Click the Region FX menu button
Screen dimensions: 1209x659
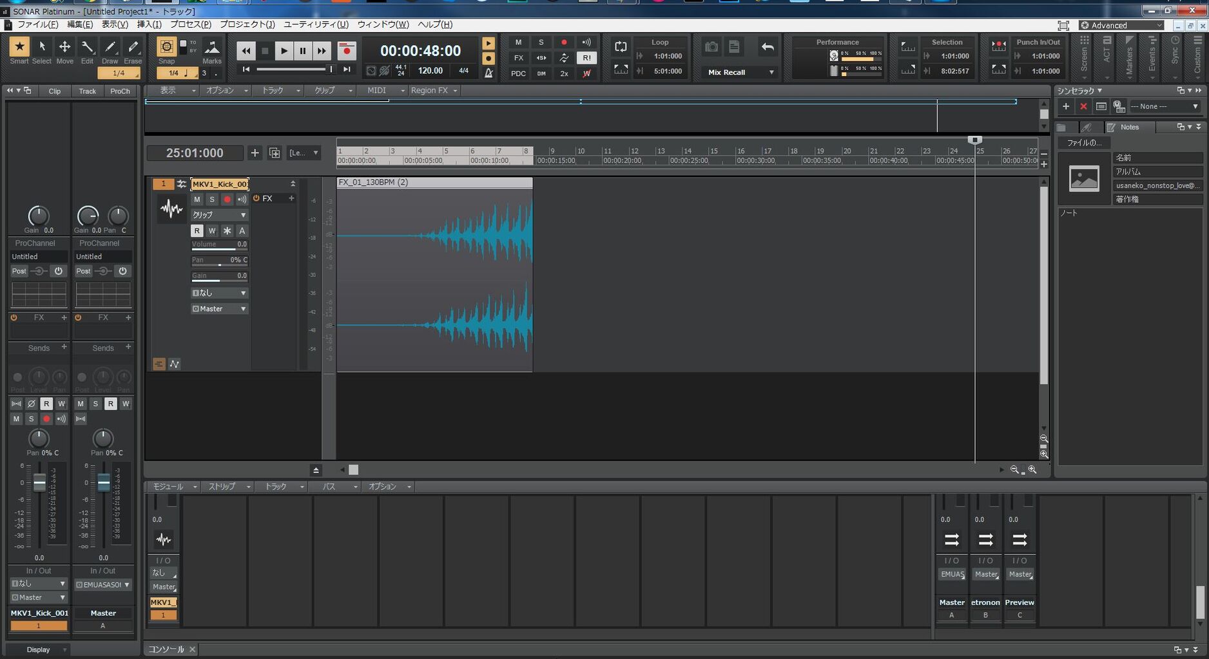point(433,91)
